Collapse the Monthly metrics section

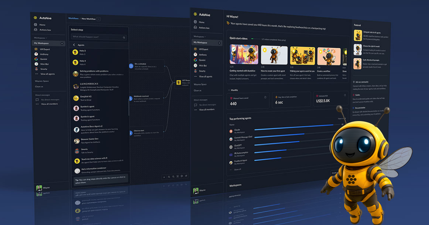(229, 91)
